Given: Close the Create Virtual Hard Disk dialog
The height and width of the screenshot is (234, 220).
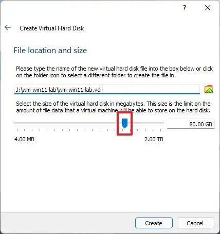Looking at the screenshot, I should click(208, 8).
